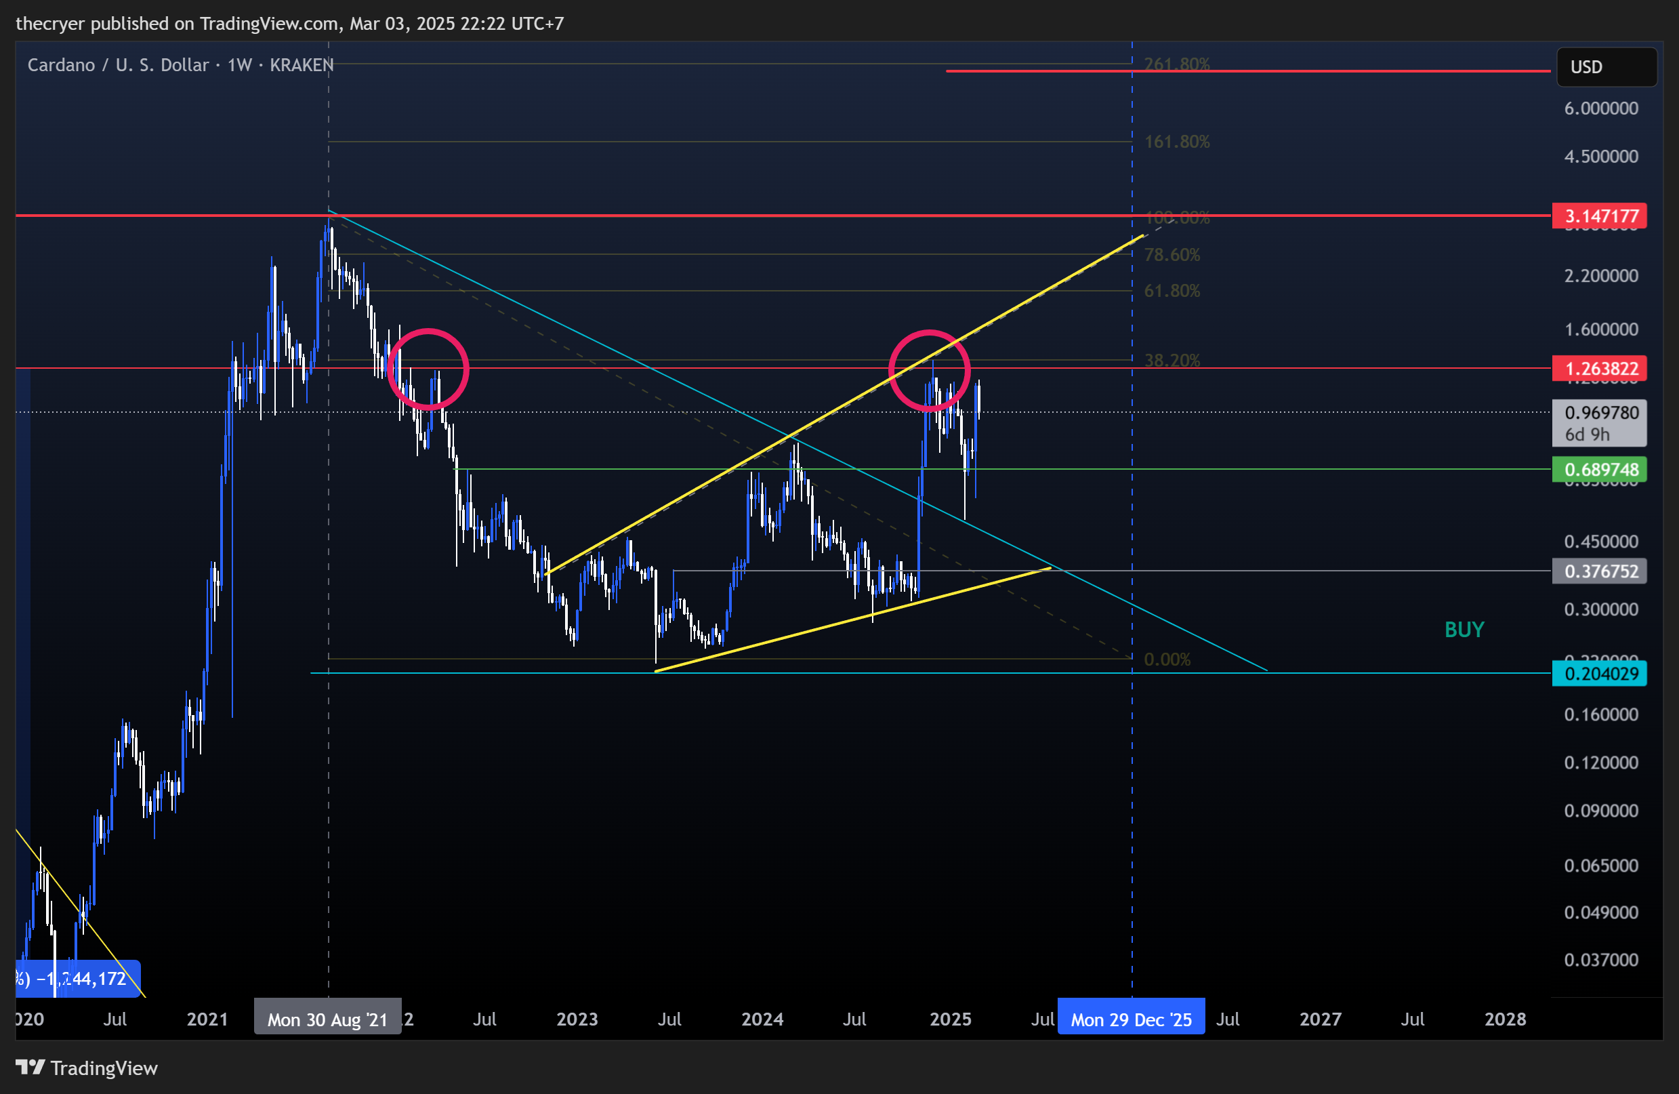Click the TradingView logo at bottom
Screen dimensions: 1679x1094
coord(87,1068)
